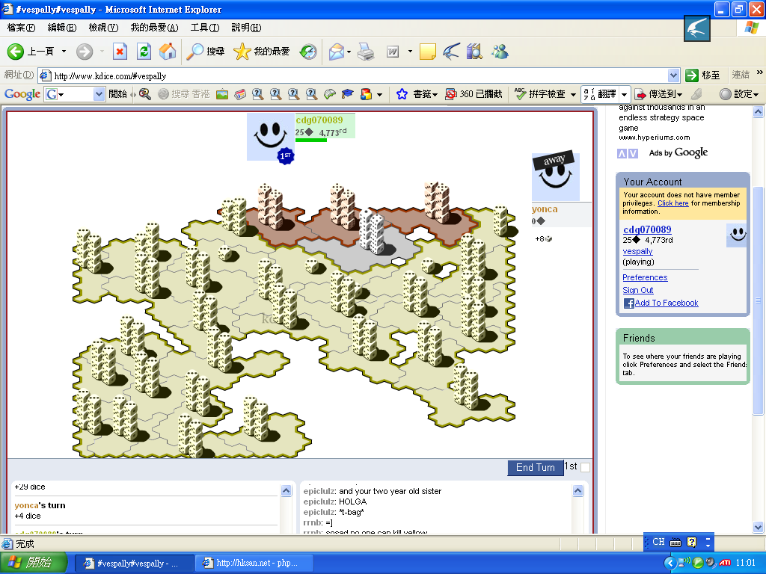Open the Research books icon
This screenshot has height=574, width=766.
click(474, 52)
